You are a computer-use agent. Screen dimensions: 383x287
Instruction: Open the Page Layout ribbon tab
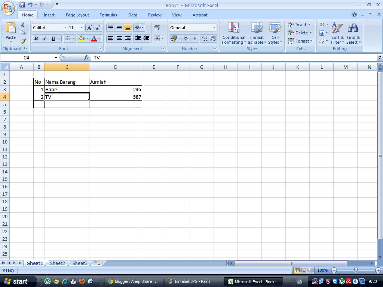(x=77, y=15)
